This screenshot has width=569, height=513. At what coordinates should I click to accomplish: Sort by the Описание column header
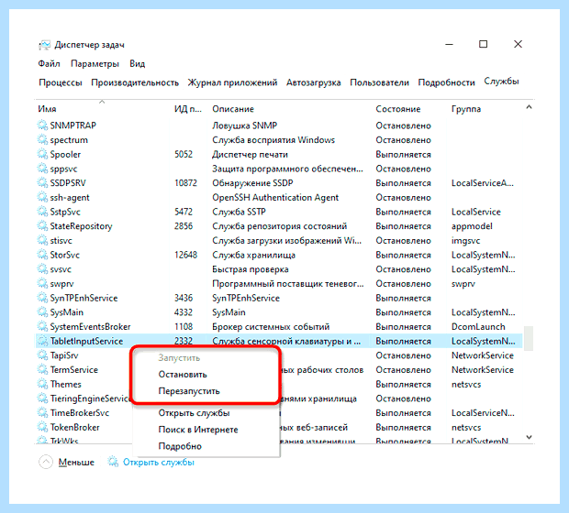[233, 109]
